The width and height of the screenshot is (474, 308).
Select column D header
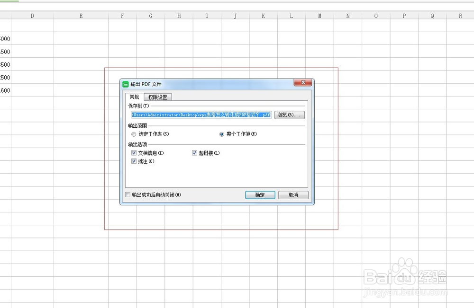click(32, 16)
